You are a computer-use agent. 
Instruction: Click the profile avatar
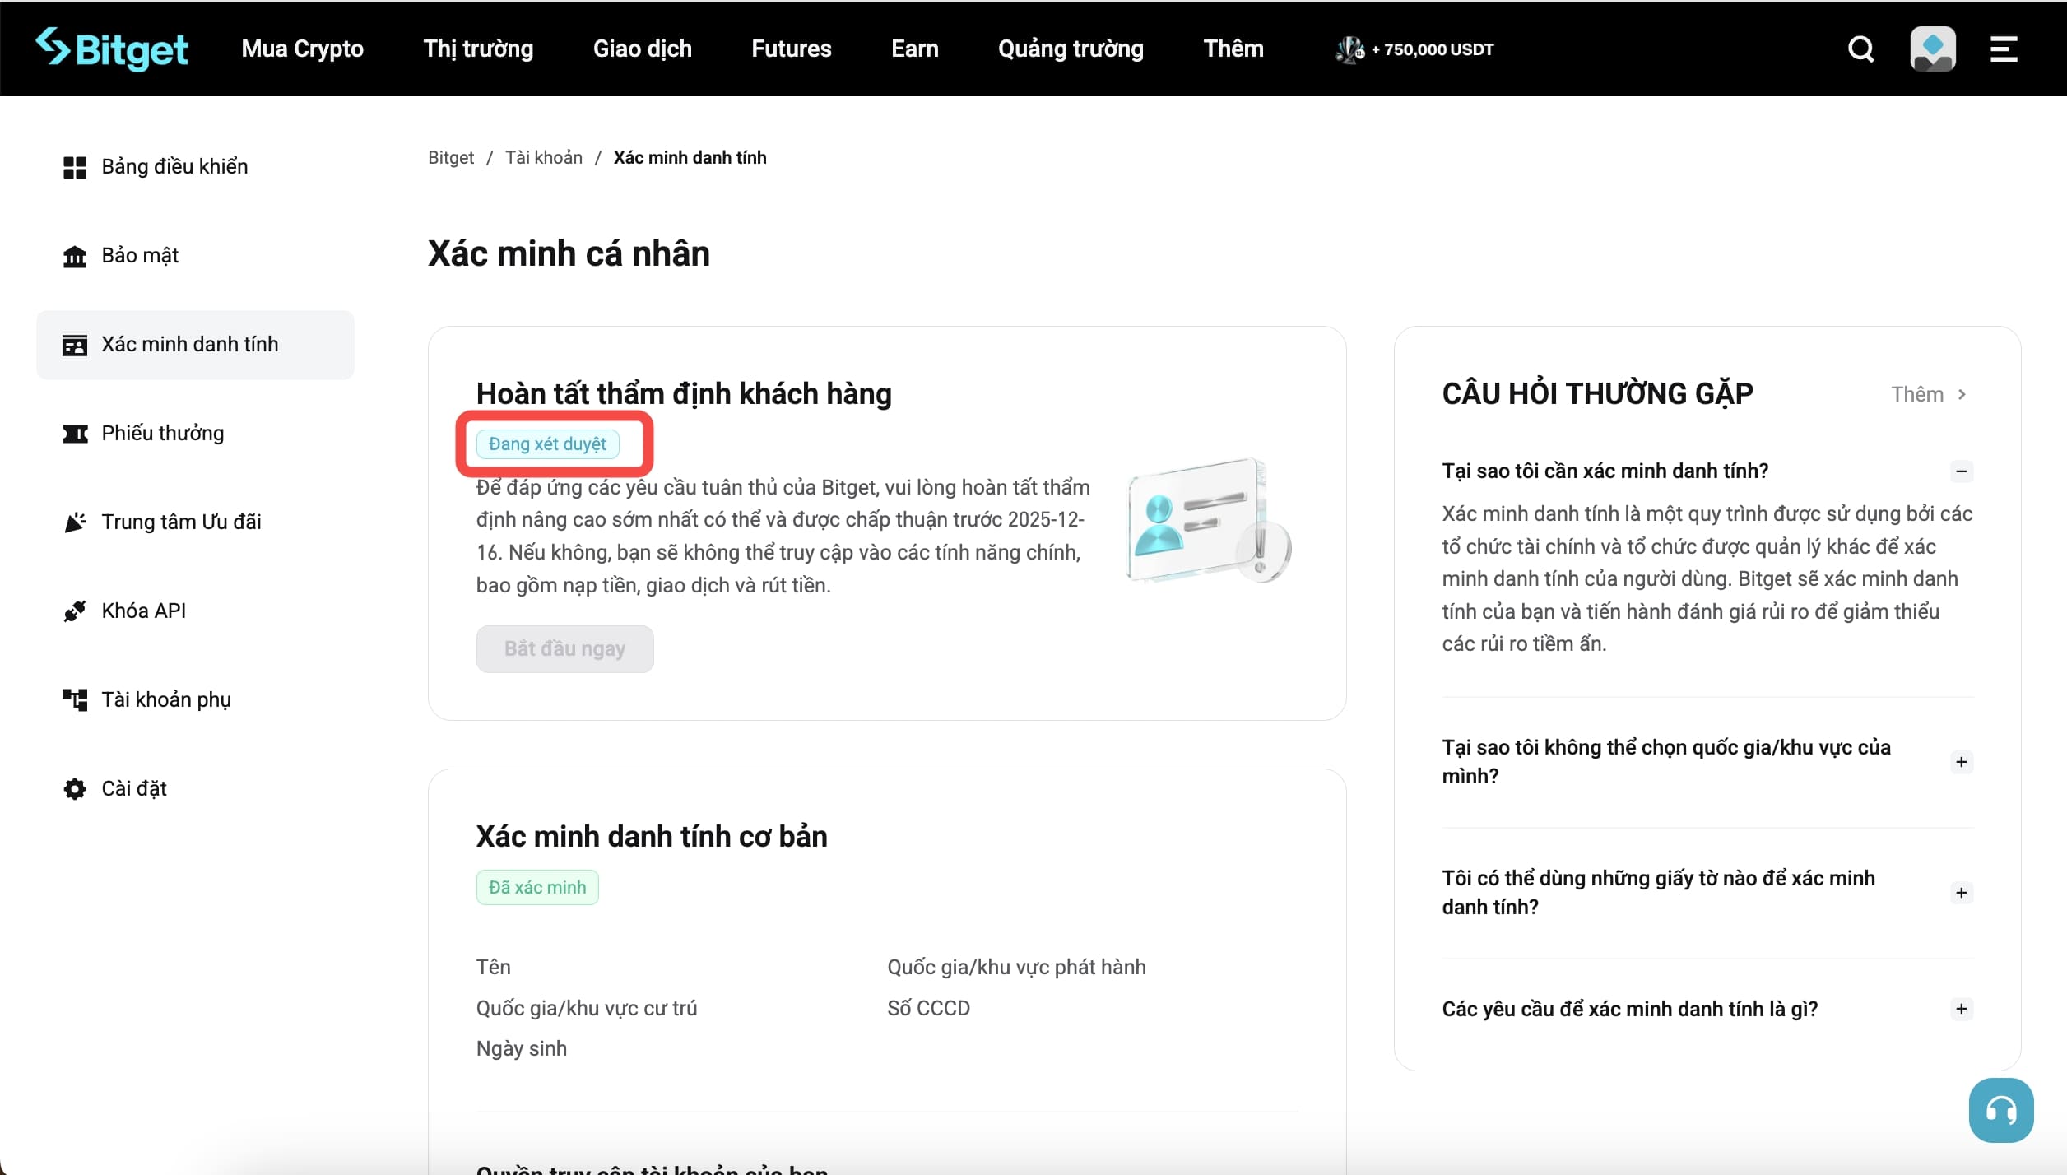click(1933, 49)
